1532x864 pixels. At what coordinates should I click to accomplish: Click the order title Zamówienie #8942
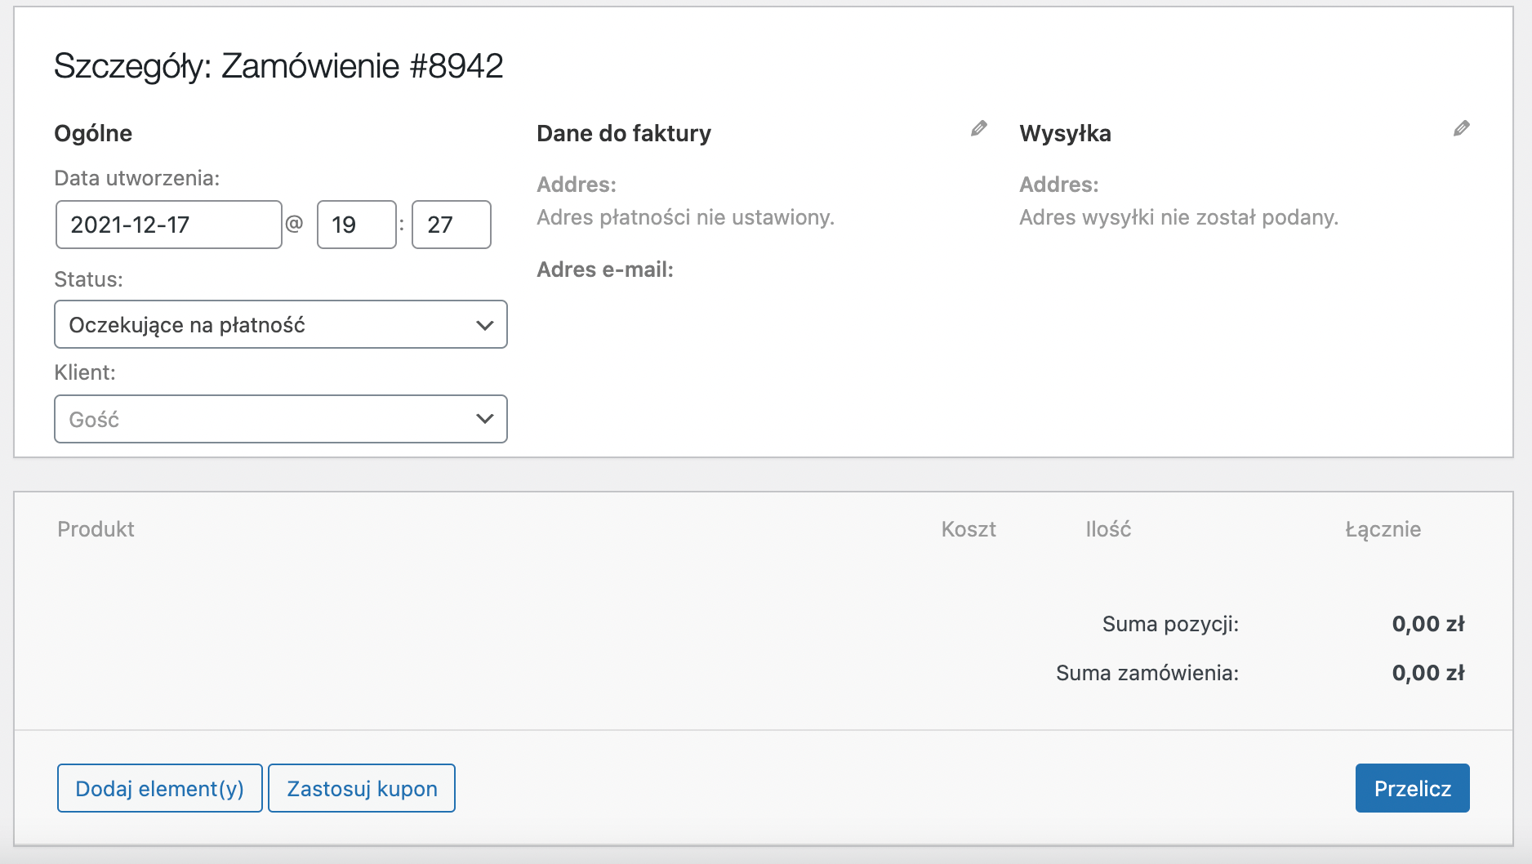tap(363, 66)
